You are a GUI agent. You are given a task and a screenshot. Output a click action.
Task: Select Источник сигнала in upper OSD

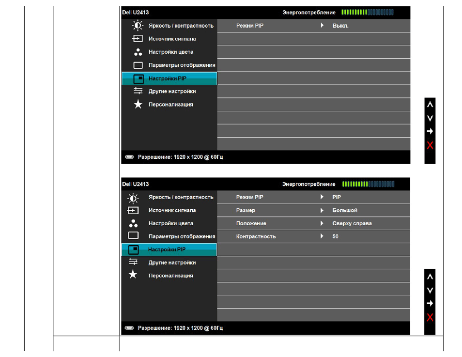point(172,39)
